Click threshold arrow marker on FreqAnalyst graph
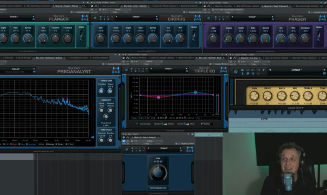327x195 pixels. coord(92,137)
